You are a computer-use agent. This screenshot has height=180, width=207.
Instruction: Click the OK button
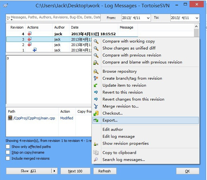pyautogui.click(x=188, y=171)
